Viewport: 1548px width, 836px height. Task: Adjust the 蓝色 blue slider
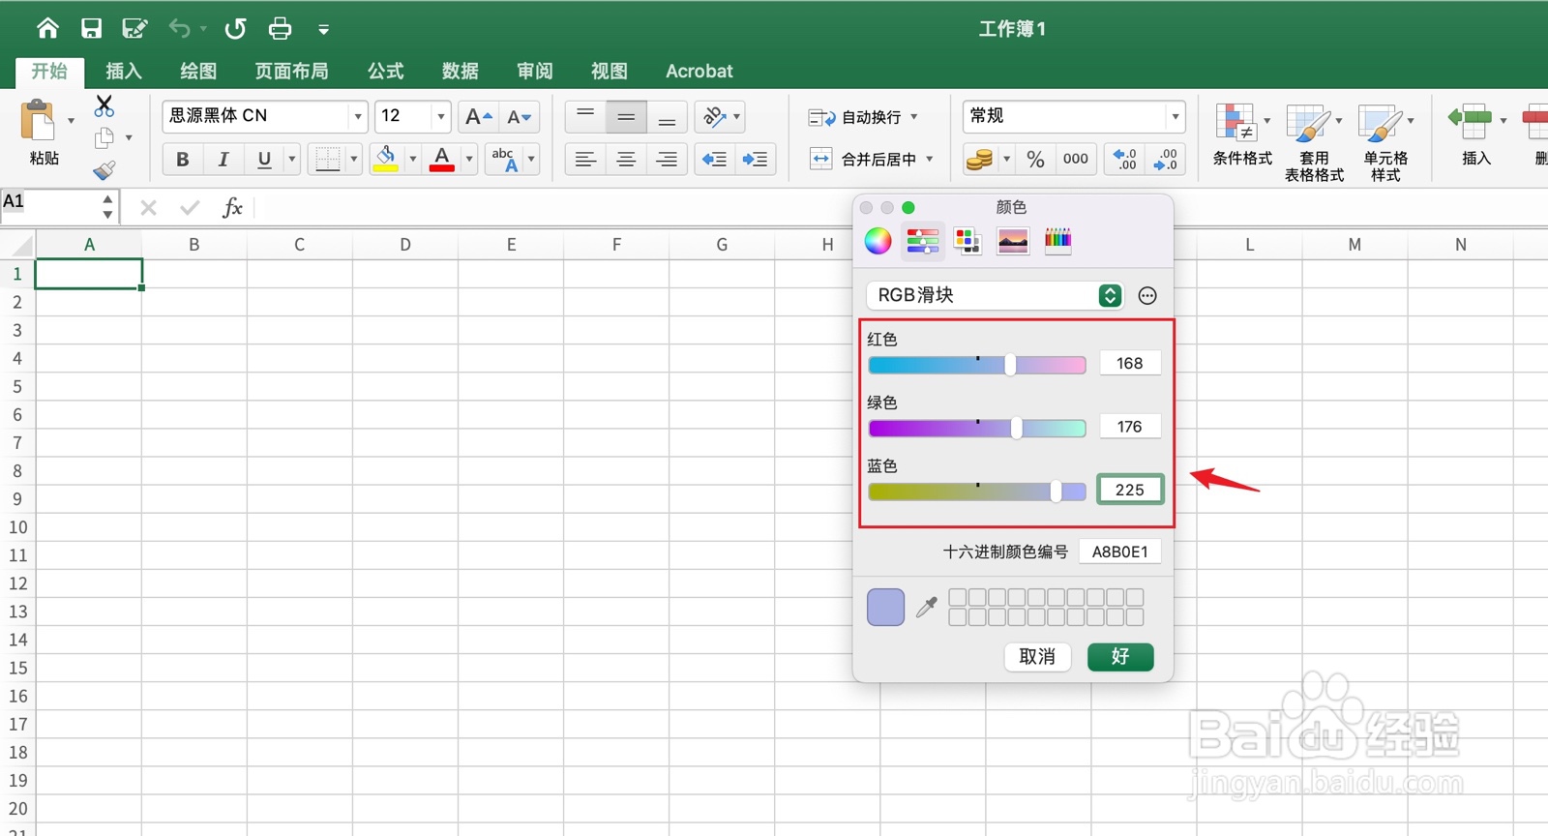(977, 492)
